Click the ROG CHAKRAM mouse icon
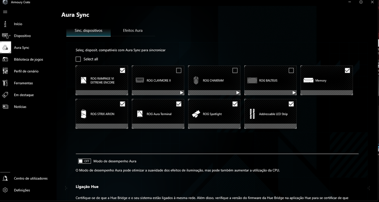 click(x=196, y=80)
